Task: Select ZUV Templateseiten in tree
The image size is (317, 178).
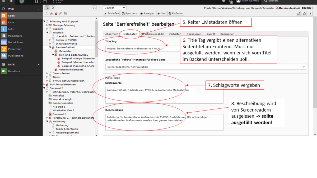Action: [63, 84]
